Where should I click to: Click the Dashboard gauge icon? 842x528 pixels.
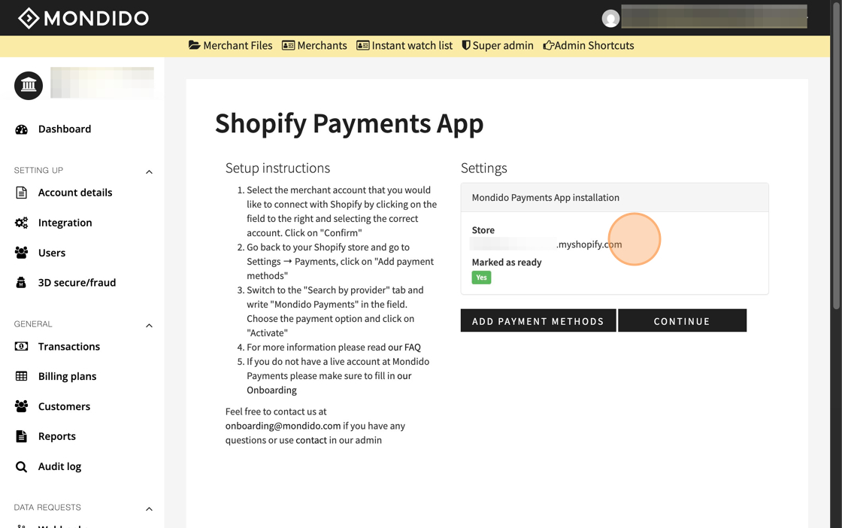coord(22,129)
